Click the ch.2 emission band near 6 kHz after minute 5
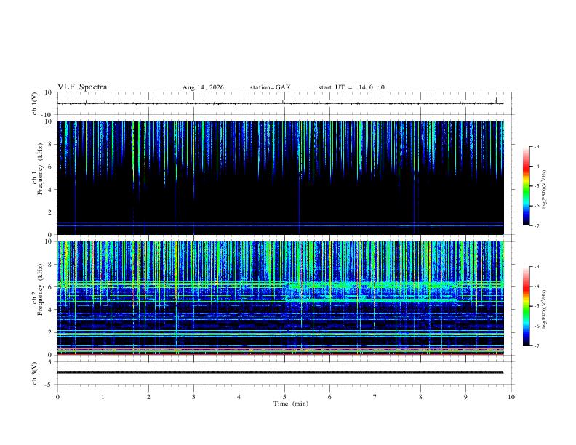This screenshot has width=576, height=445. (x=371, y=285)
